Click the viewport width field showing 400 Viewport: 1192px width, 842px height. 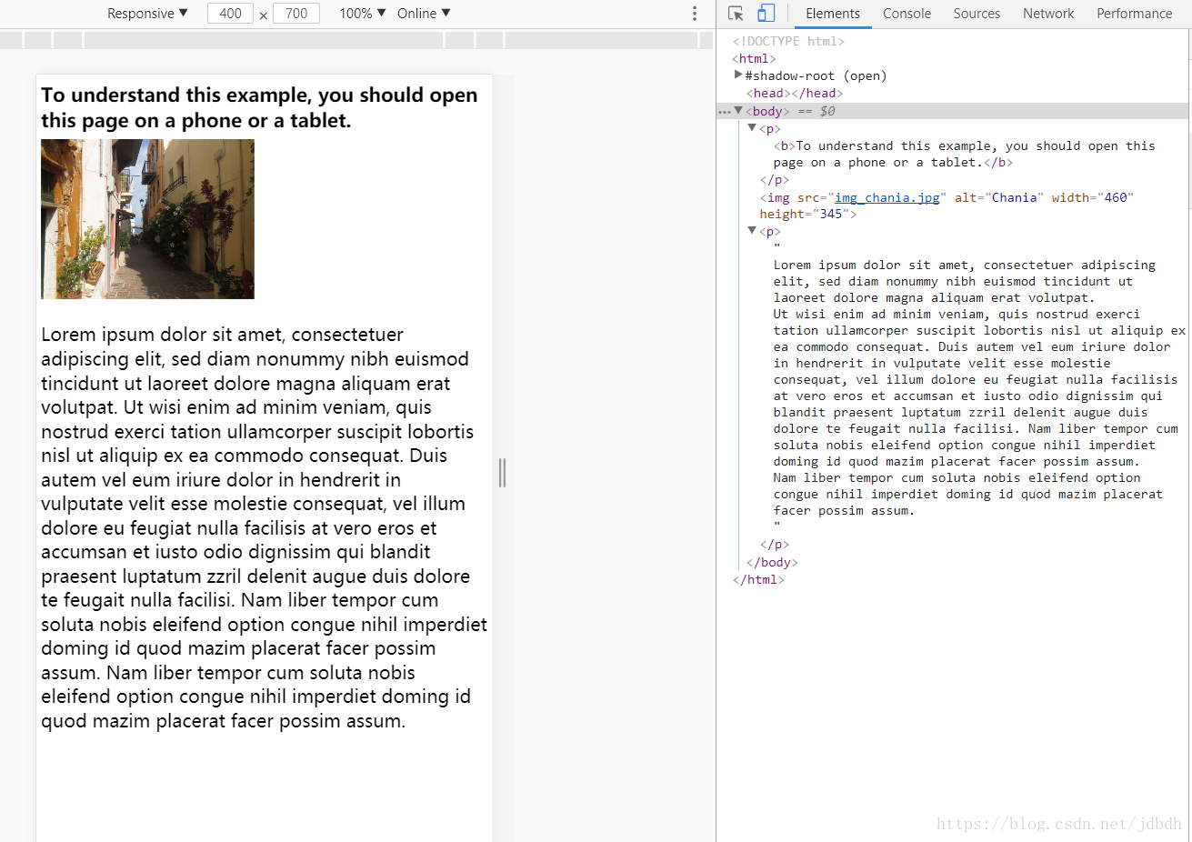coord(230,13)
